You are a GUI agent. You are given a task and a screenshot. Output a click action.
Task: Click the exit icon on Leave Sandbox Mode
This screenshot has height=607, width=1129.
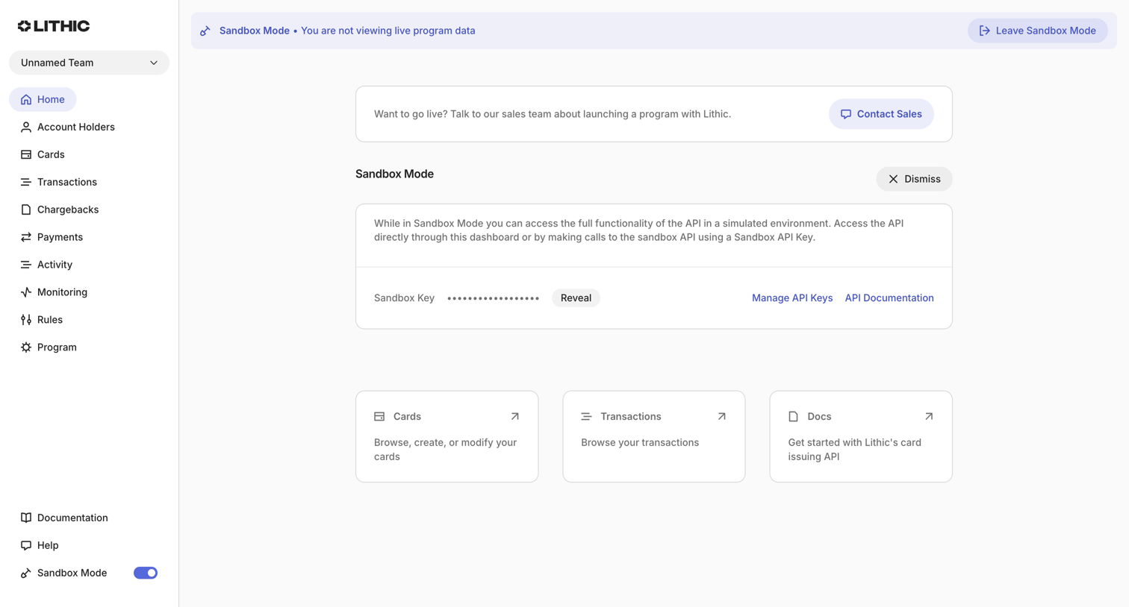point(985,31)
